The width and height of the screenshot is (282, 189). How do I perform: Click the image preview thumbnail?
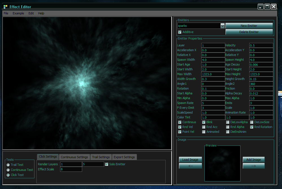(x=222, y=164)
